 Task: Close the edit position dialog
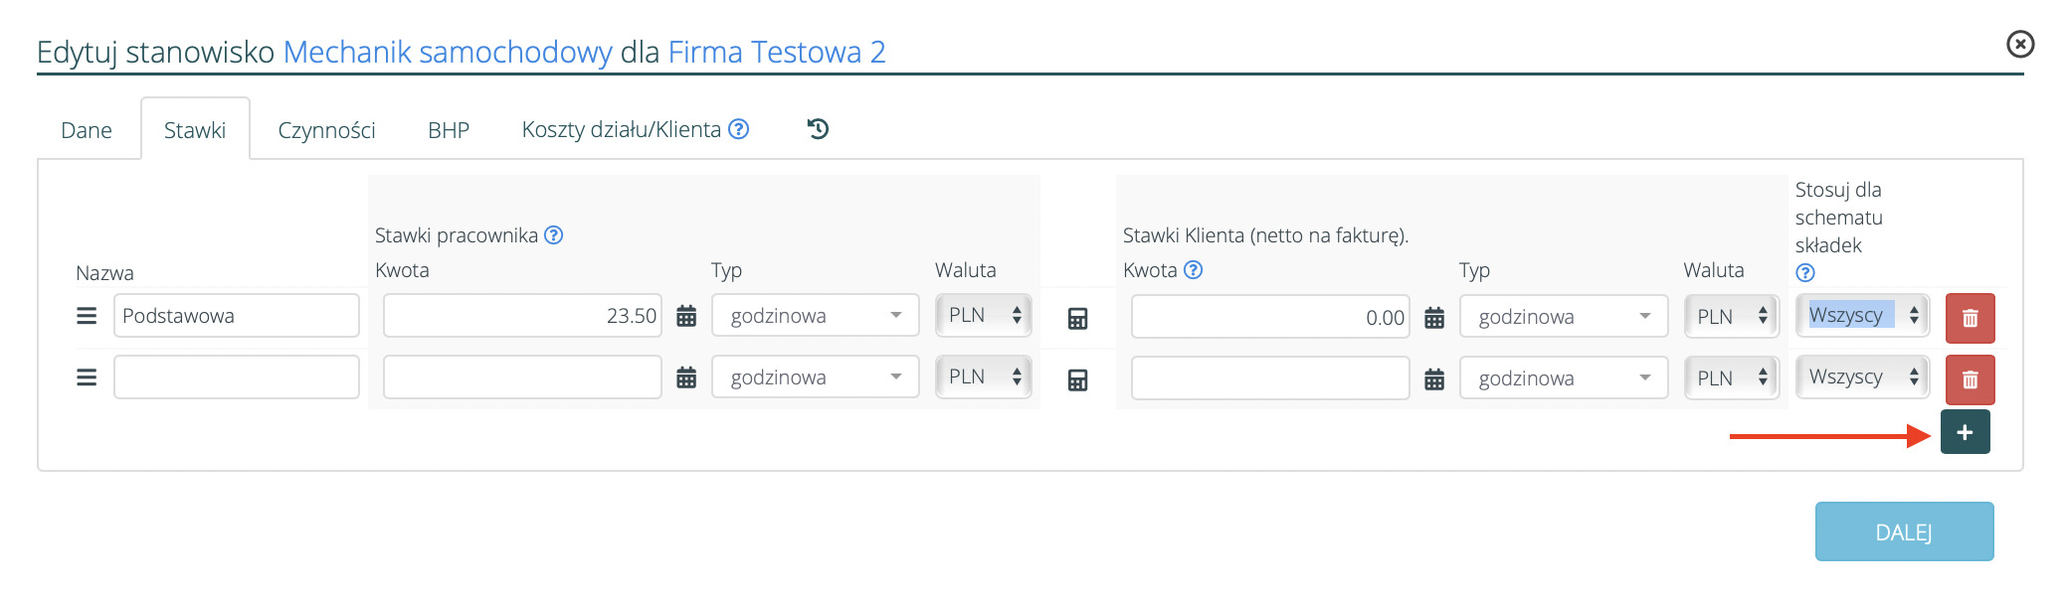point(2020,44)
